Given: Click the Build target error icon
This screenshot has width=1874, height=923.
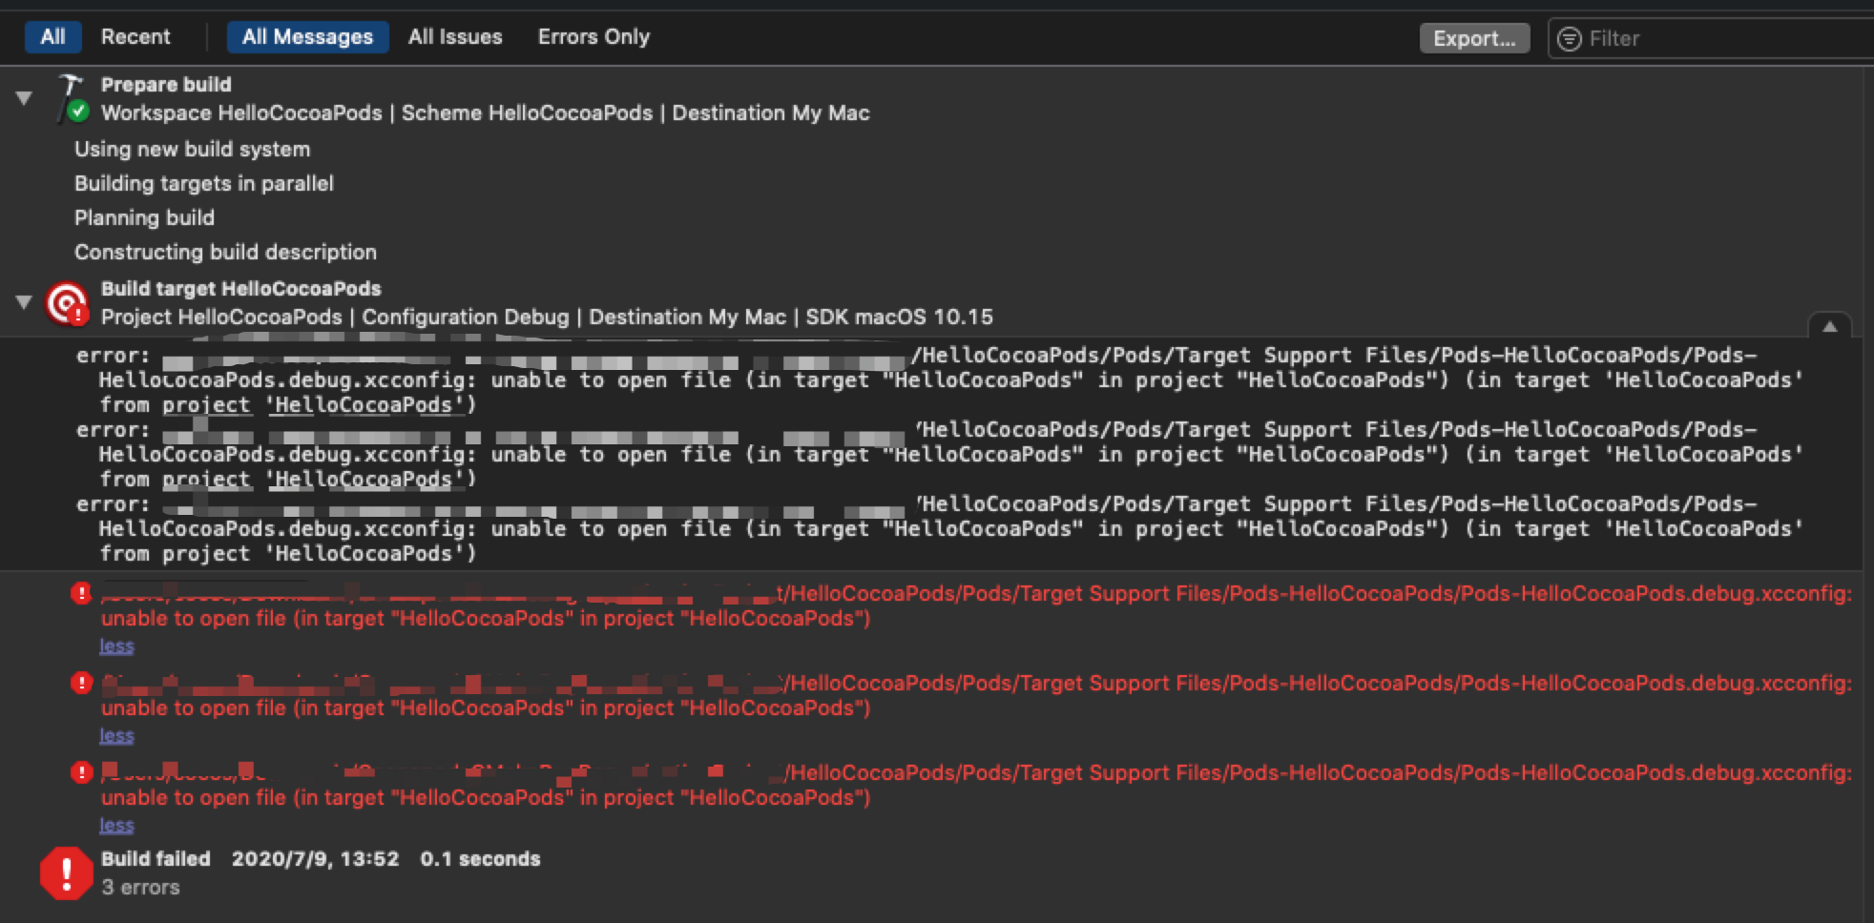Looking at the screenshot, I should point(68,304).
